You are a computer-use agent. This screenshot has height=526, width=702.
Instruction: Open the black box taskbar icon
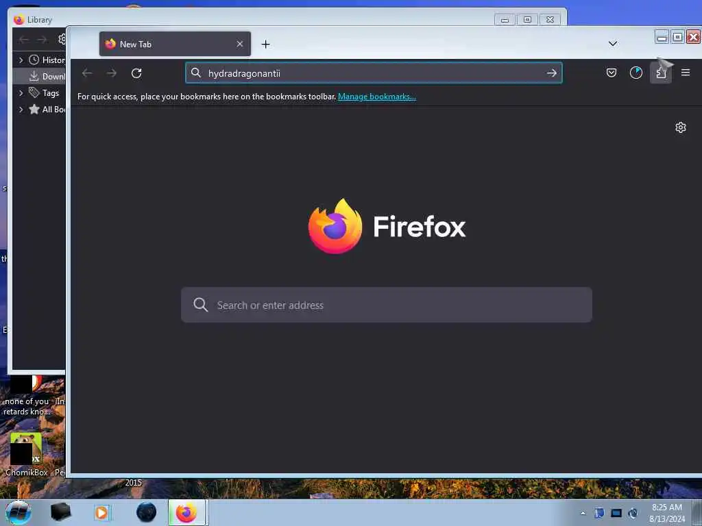(60, 512)
